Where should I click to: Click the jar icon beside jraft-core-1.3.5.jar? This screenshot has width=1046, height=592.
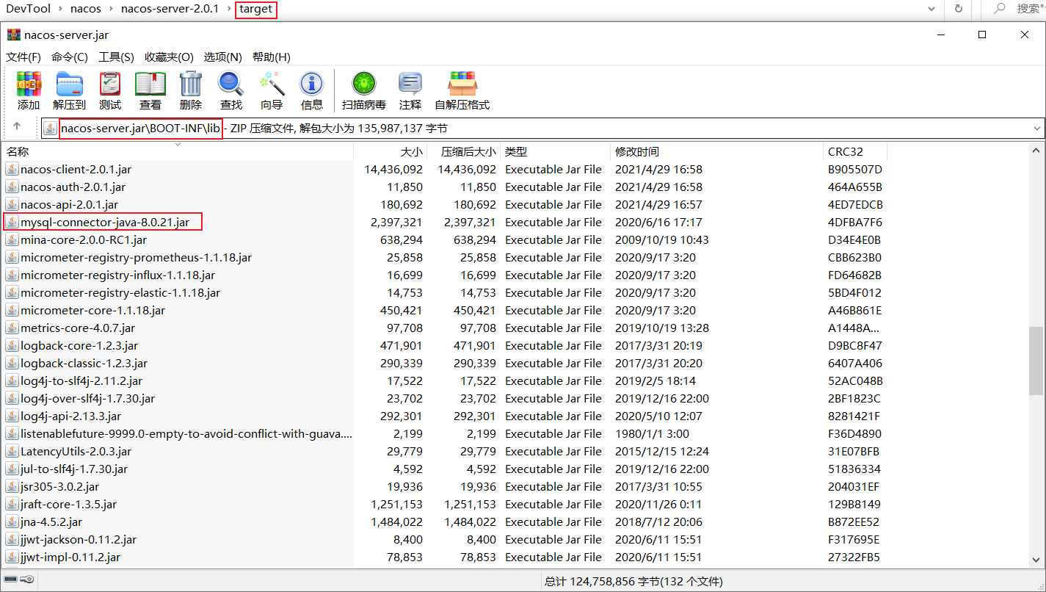(12, 504)
